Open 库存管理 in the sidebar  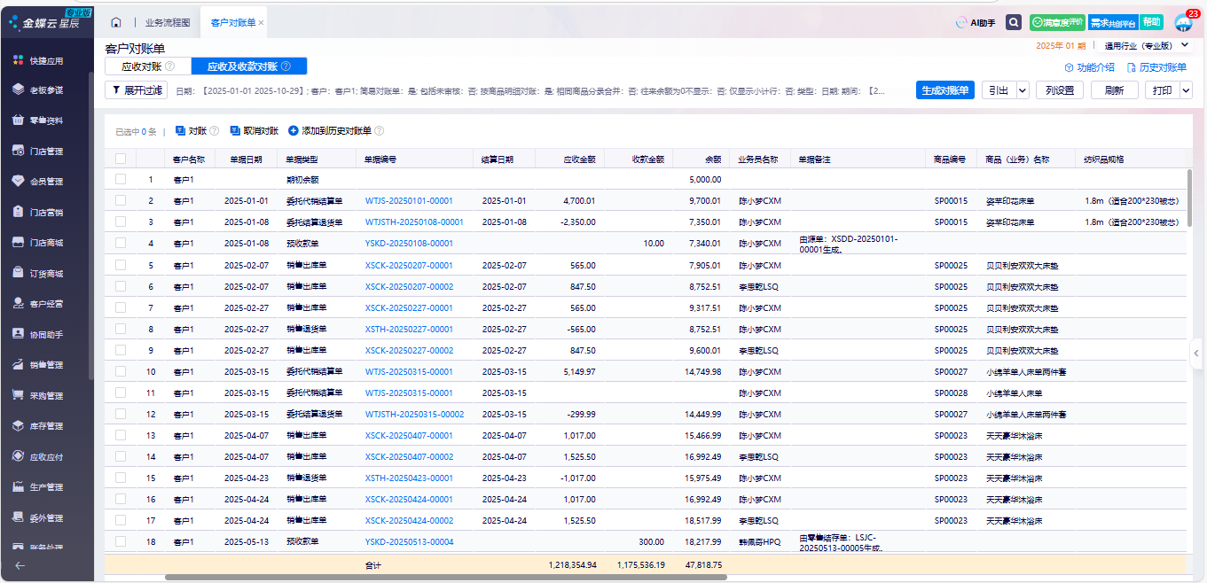tap(46, 426)
